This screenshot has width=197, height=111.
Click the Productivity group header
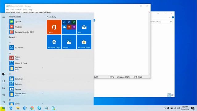coord(51,17)
